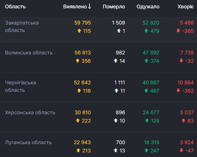Sort table by Одужало column header
The height and width of the screenshot is (157, 197).
148,7
